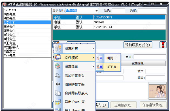Open the 文件模式 menu entry
Image resolution: width=170 pixels, height=111 pixels.
click(75, 57)
